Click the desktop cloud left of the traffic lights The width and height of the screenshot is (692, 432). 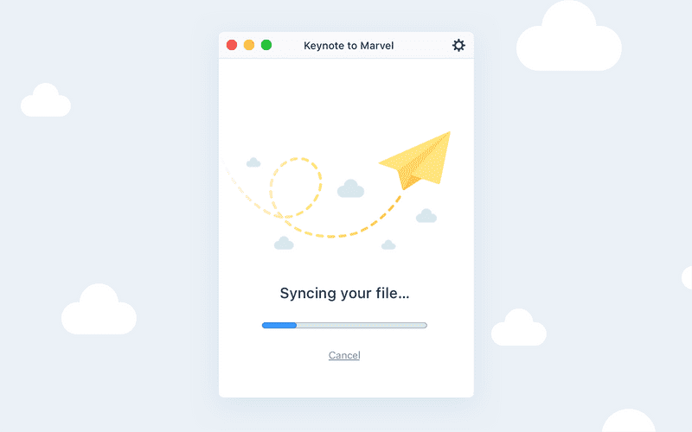click(45, 102)
